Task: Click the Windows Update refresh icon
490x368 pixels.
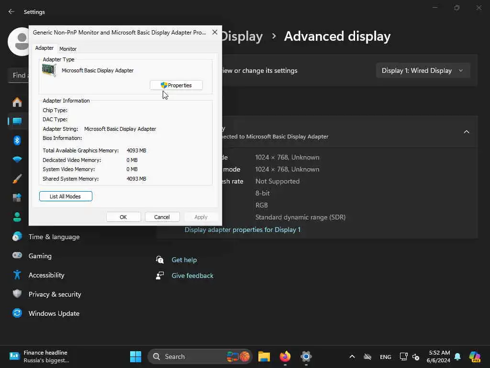Action: (x=17, y=313)
